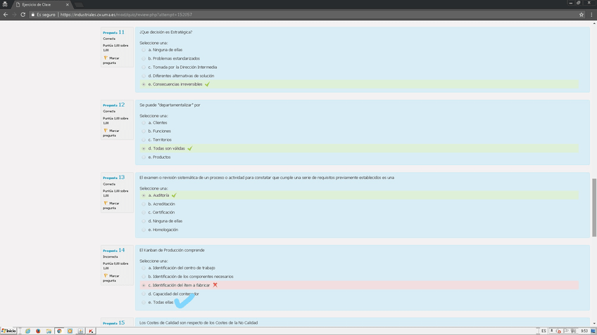Click the system tray clock
Image resolution: width=597 pixels, height=335 pixels.
[584, 331]
